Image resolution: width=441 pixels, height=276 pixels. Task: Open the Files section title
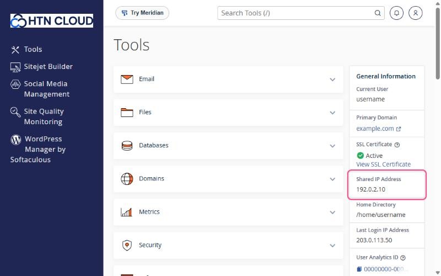(x=145, y=112)
